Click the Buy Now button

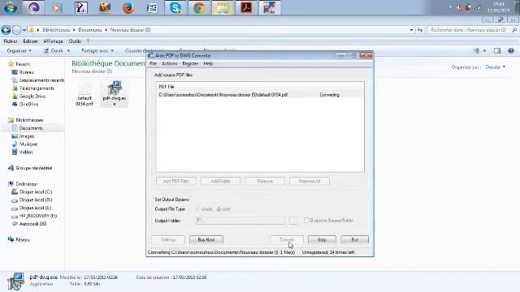[206, 240]
